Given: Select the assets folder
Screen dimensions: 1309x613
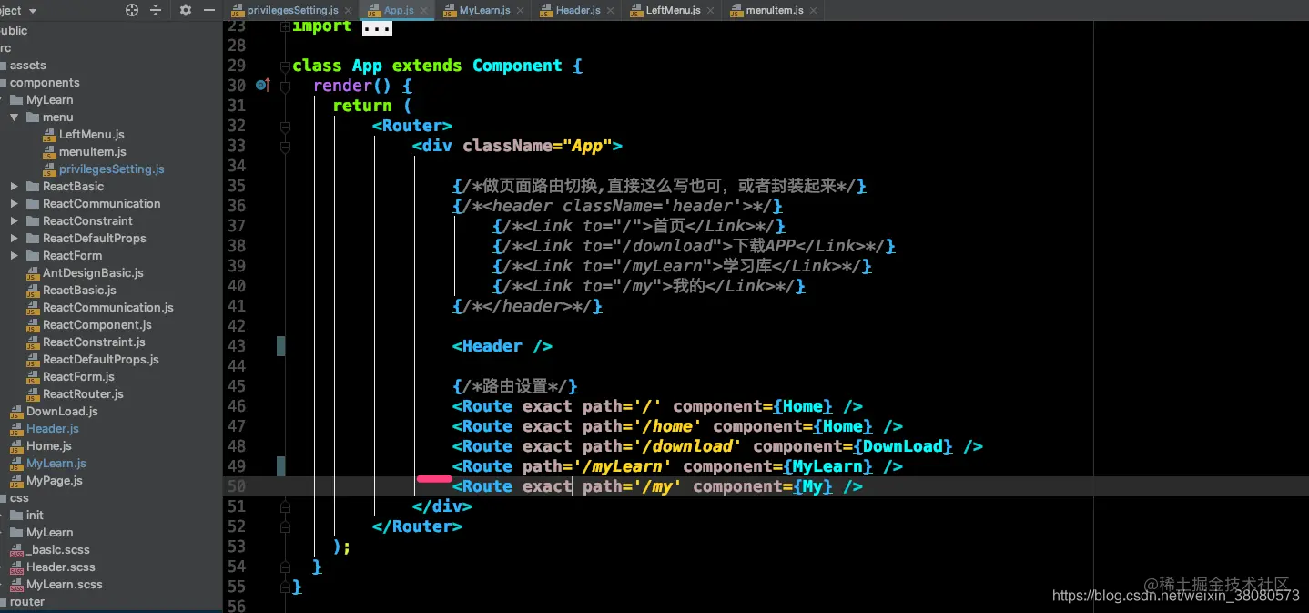Looking at the screenshot, I should pyautogui.click(x=27, y=66).
